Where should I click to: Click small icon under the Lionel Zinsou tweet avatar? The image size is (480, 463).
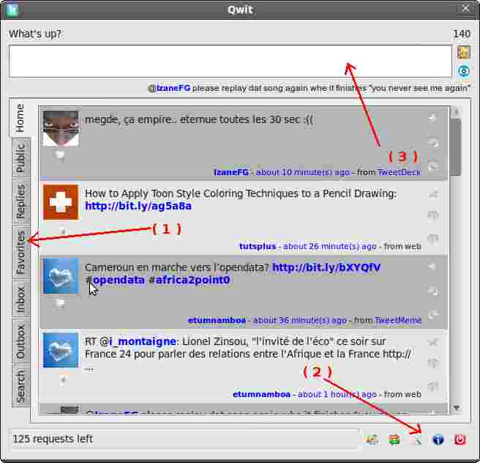click(63, 380)
